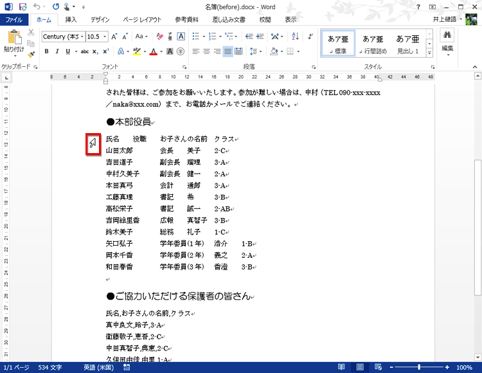Expand the borders dropdown

coord(298,51)
